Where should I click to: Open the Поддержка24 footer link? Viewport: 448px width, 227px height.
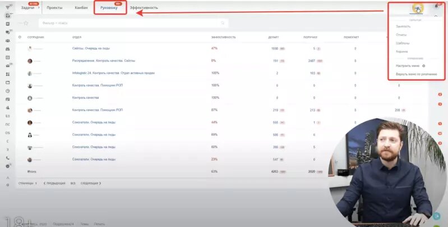(63, 224)
